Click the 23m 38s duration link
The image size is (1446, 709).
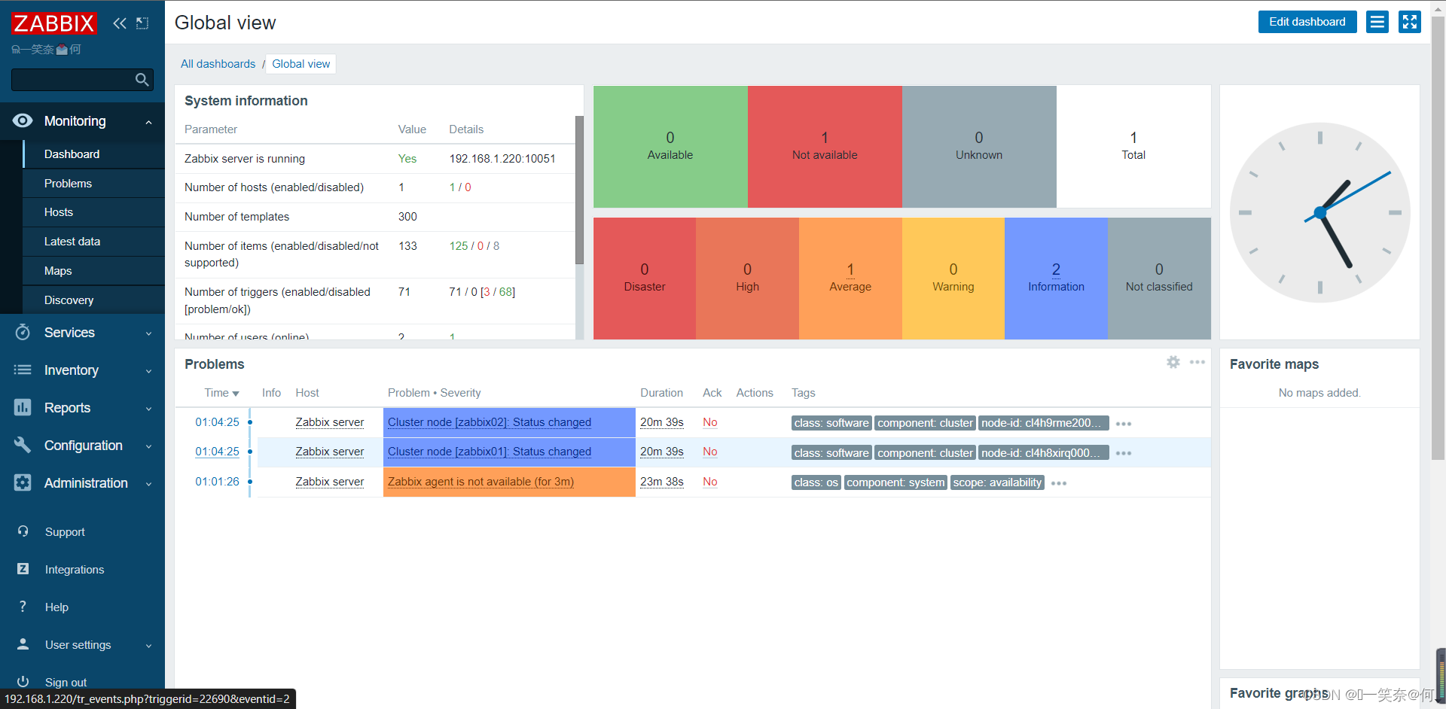click(x=662, y=482)
